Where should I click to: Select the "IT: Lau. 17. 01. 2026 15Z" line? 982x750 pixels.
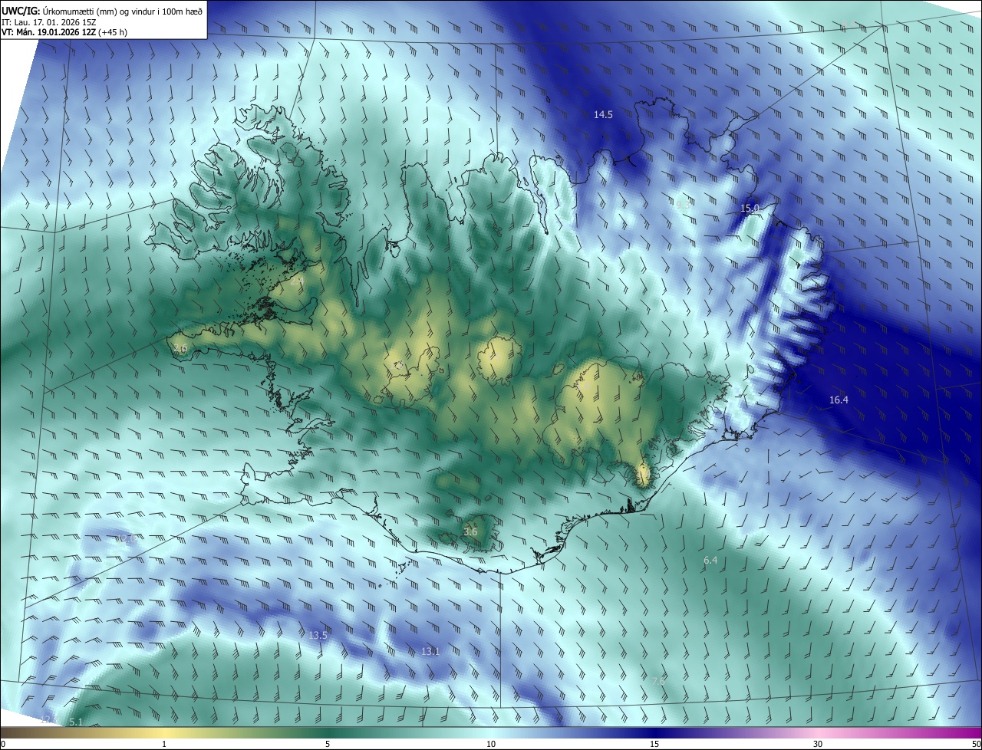pos(48,21)
